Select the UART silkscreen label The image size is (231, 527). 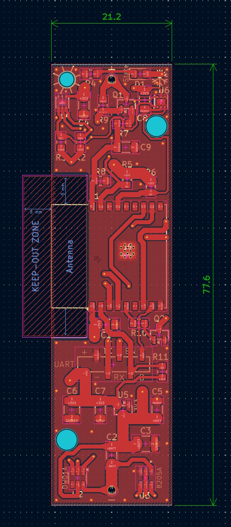pyautogui.click(x=64, y=364)
